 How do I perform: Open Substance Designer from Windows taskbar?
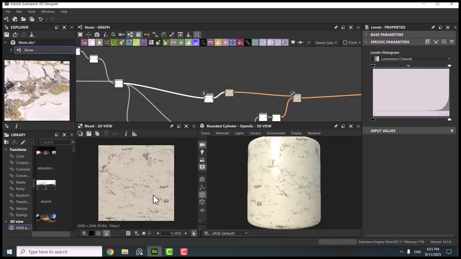click(155, 251)
